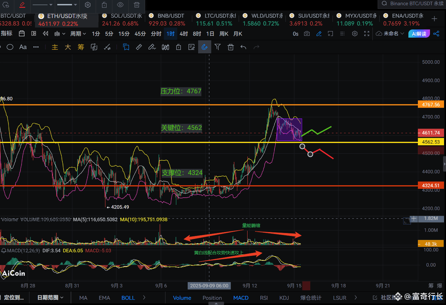Toggle the BOLL indicator overlay

click(128, 298)
